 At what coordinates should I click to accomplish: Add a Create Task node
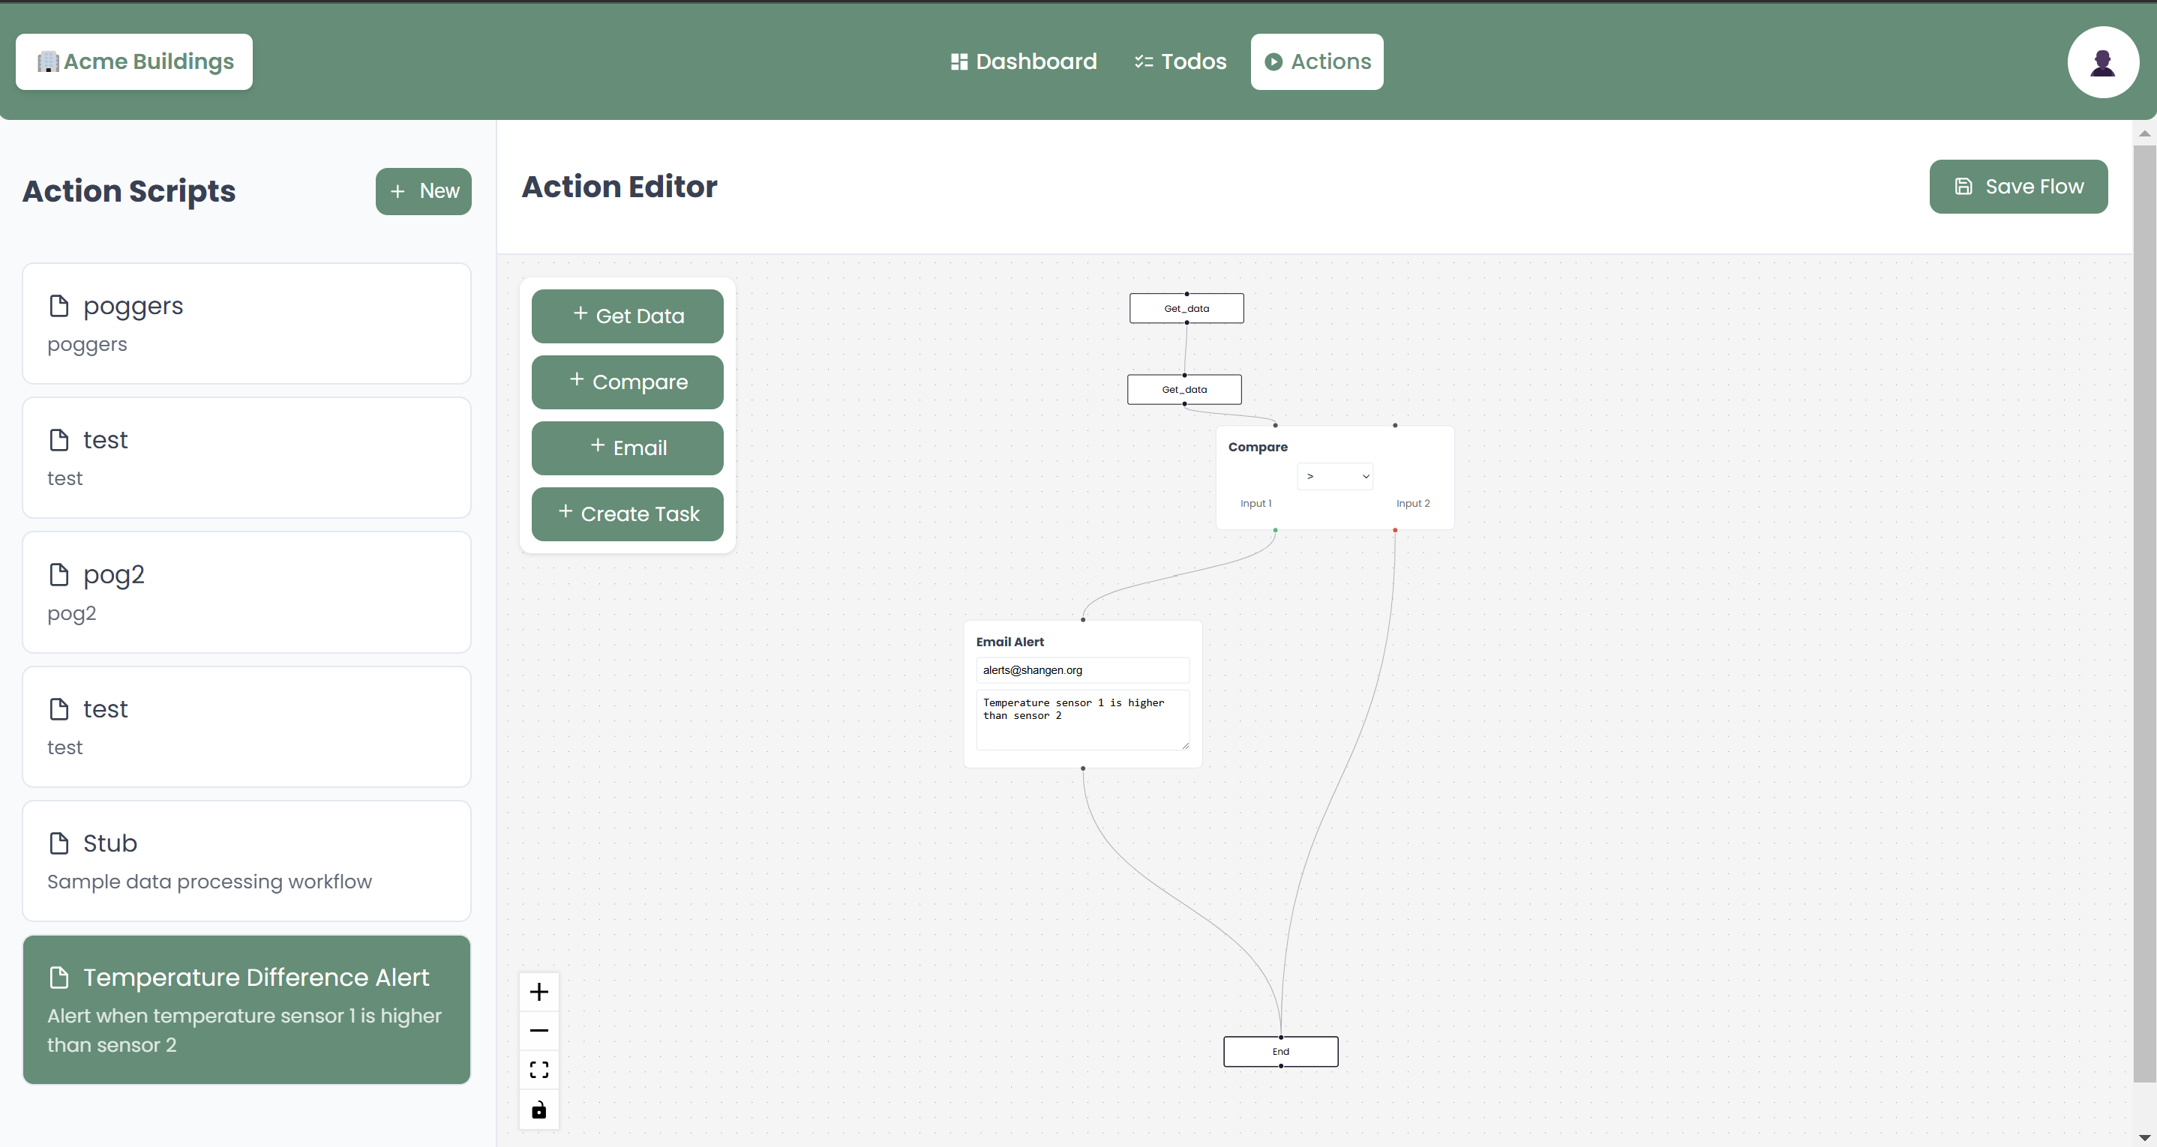click(x=627, y=514)
